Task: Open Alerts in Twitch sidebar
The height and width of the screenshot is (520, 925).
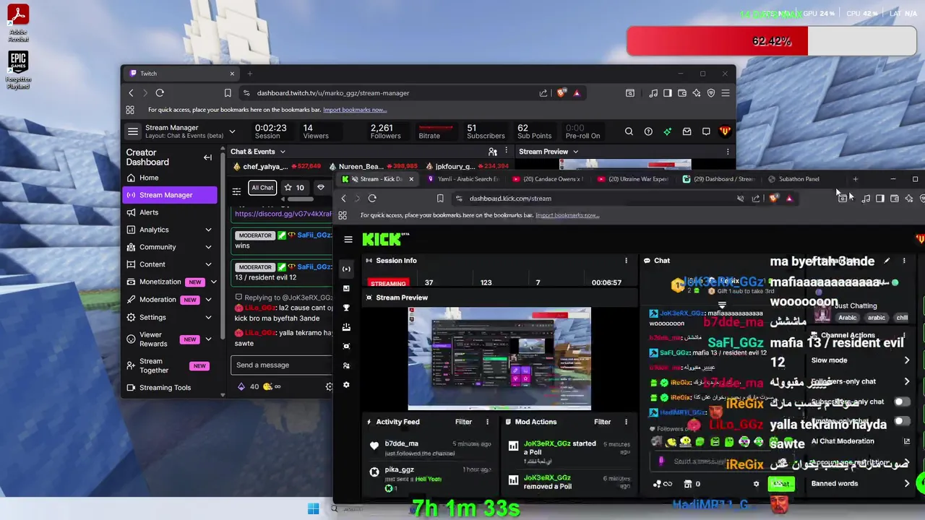Action: click(170, 212)
